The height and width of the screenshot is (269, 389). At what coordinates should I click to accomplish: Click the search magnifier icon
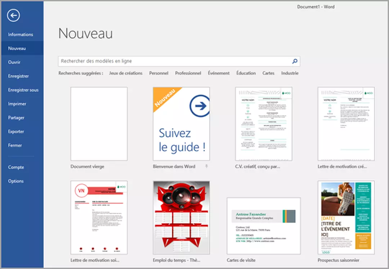[x=295, y=61]
